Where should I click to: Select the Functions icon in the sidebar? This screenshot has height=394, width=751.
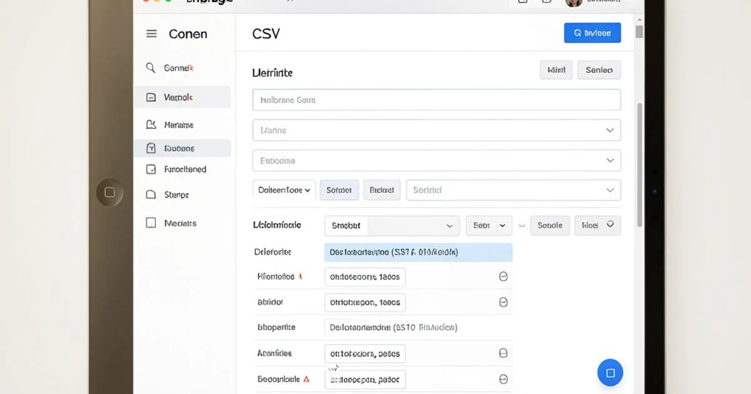[x=150, y=169]
